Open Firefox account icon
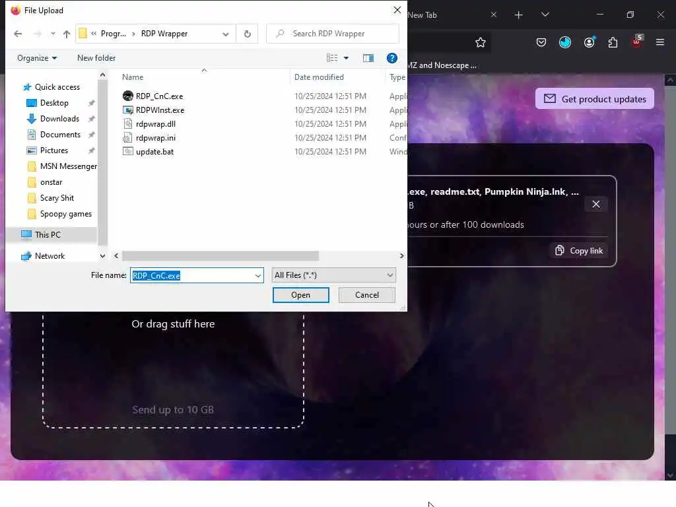Viewport: 676px width, 507px height. [590, 42]
